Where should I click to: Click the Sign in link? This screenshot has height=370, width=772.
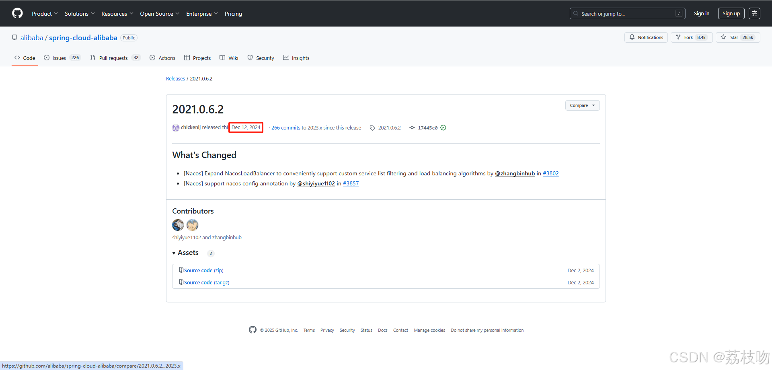(x=702, y=13)
